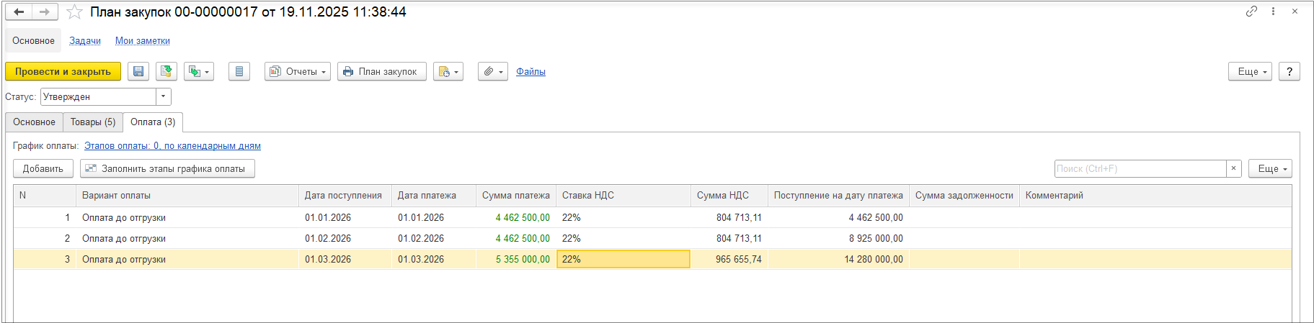The width and height of the screenshot is (1314, 323).
Task: Click the Добавить button
Action: coord(43,169)
